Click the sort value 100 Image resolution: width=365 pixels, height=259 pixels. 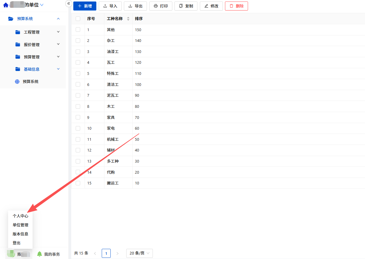click(138, 84)
